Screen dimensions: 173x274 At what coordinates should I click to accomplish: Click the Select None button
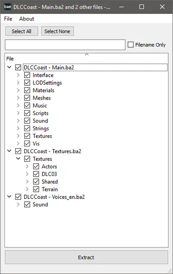click(58, 31)
